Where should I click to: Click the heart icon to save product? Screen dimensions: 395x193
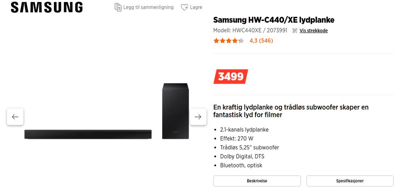tap(184, 7)
